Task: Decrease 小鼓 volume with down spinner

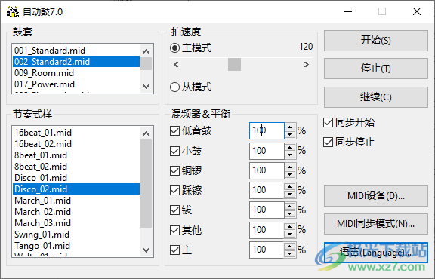Action: pyautogui.click(x=290, y=155)
